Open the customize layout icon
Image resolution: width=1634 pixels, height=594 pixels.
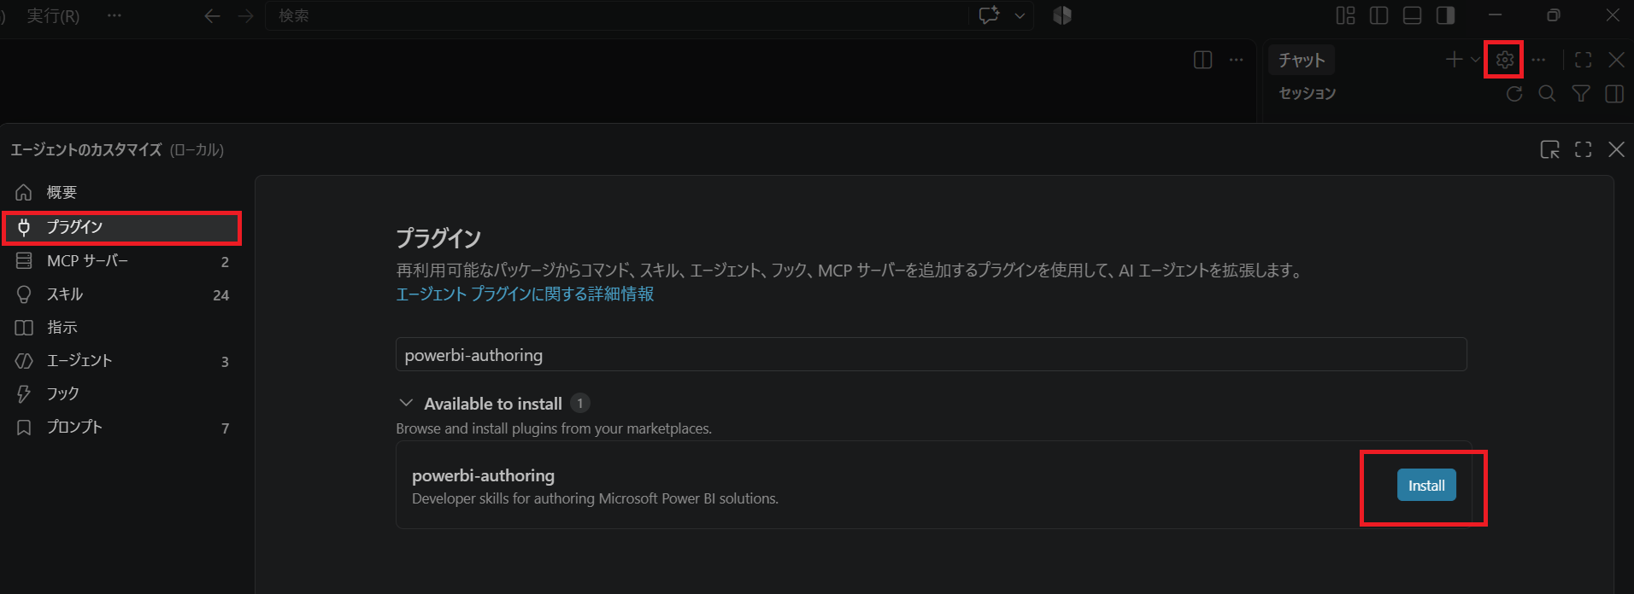(1345, 15)
